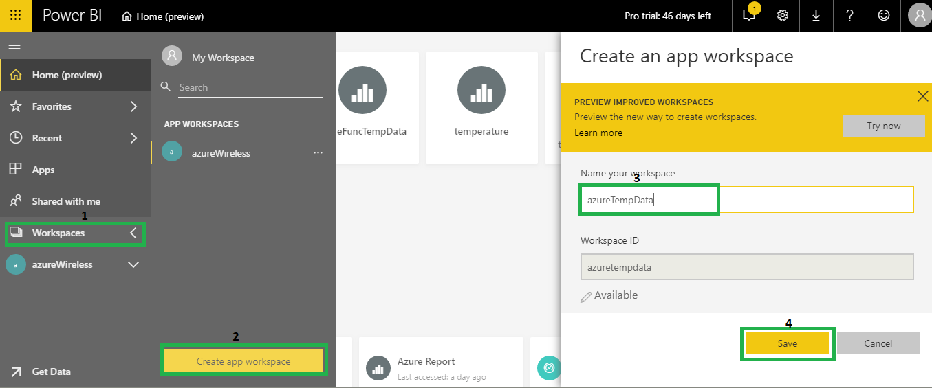Open the app launcher waffle icon
The image size is (932, 388).
pyautogui.click(x=15, y=15)
